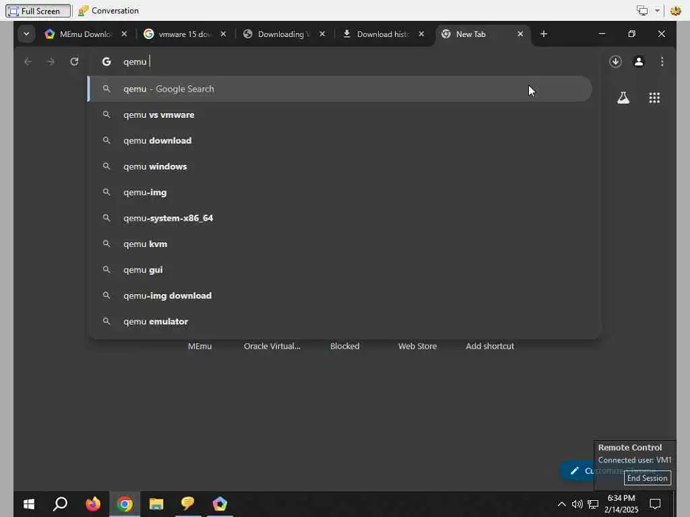Select the qemu kvm suggestion
Image resolution: width=690 pixels, height=517 pixels.
coord(340,244)
